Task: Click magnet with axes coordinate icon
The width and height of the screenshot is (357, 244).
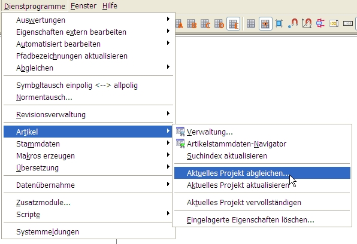Action: pyautogui.click(x=307, y=23)
